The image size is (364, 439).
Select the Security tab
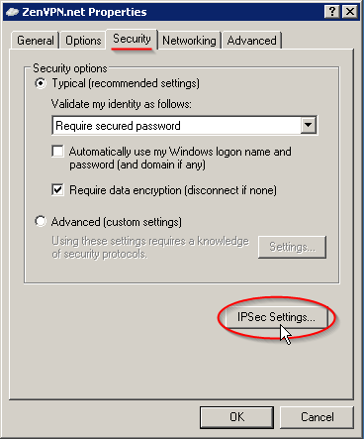point(132,39)
